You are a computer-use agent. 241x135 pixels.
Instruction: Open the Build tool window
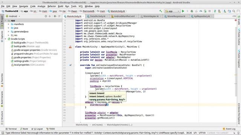(x=24, y=129)
